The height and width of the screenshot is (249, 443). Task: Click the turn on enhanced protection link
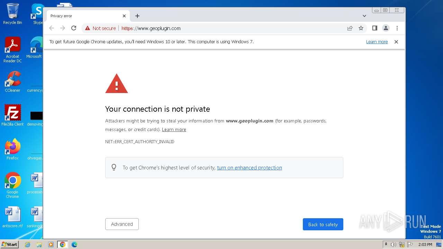tap(250, 168)
